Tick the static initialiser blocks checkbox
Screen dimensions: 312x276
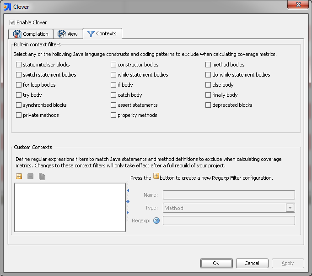19,65
